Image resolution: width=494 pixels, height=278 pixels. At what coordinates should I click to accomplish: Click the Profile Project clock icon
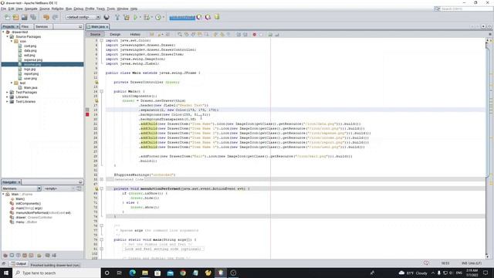157,17
